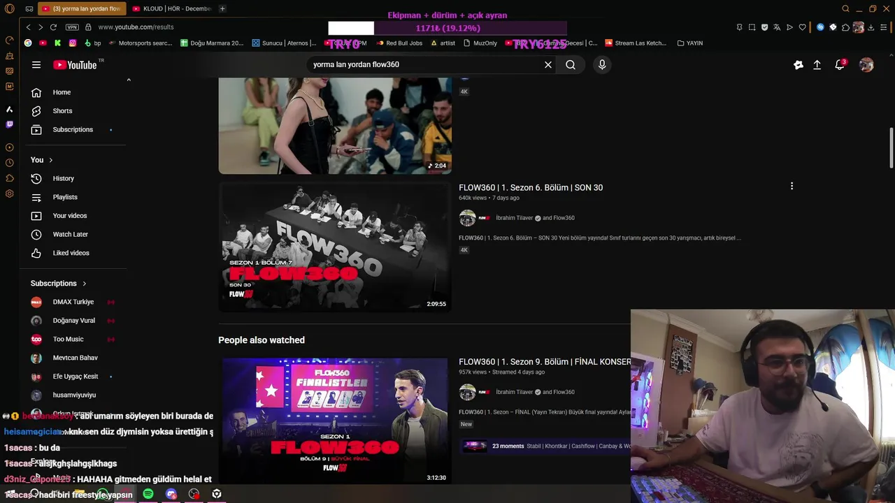Viewport: 895px width, 503px height.
Task: Open the MuzOnly bookmark
Action: coord(480,43)
